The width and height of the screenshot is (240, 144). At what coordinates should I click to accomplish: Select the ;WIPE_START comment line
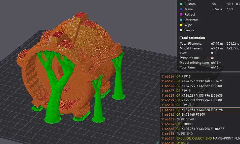pos(200,119)
